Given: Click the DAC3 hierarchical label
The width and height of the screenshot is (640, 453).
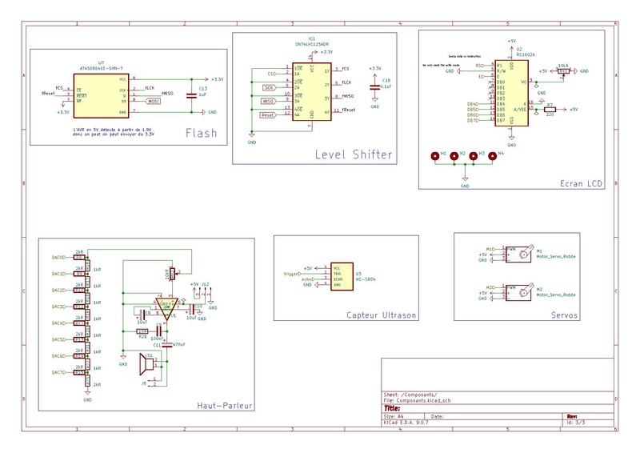Looking at the screenshot, I should [58, 307].
